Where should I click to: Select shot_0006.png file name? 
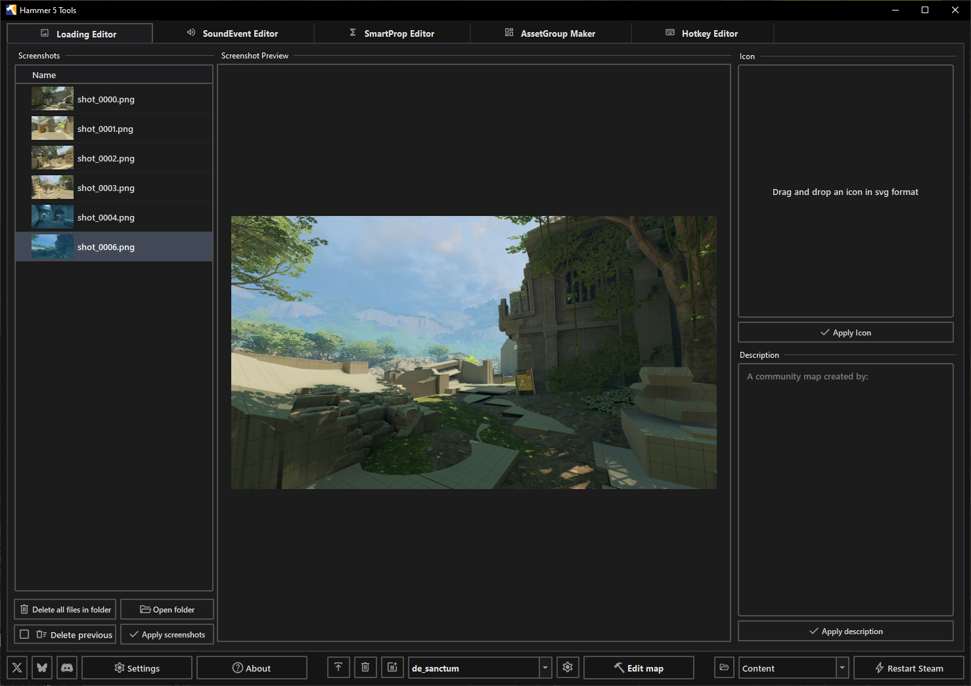point(106,247)
